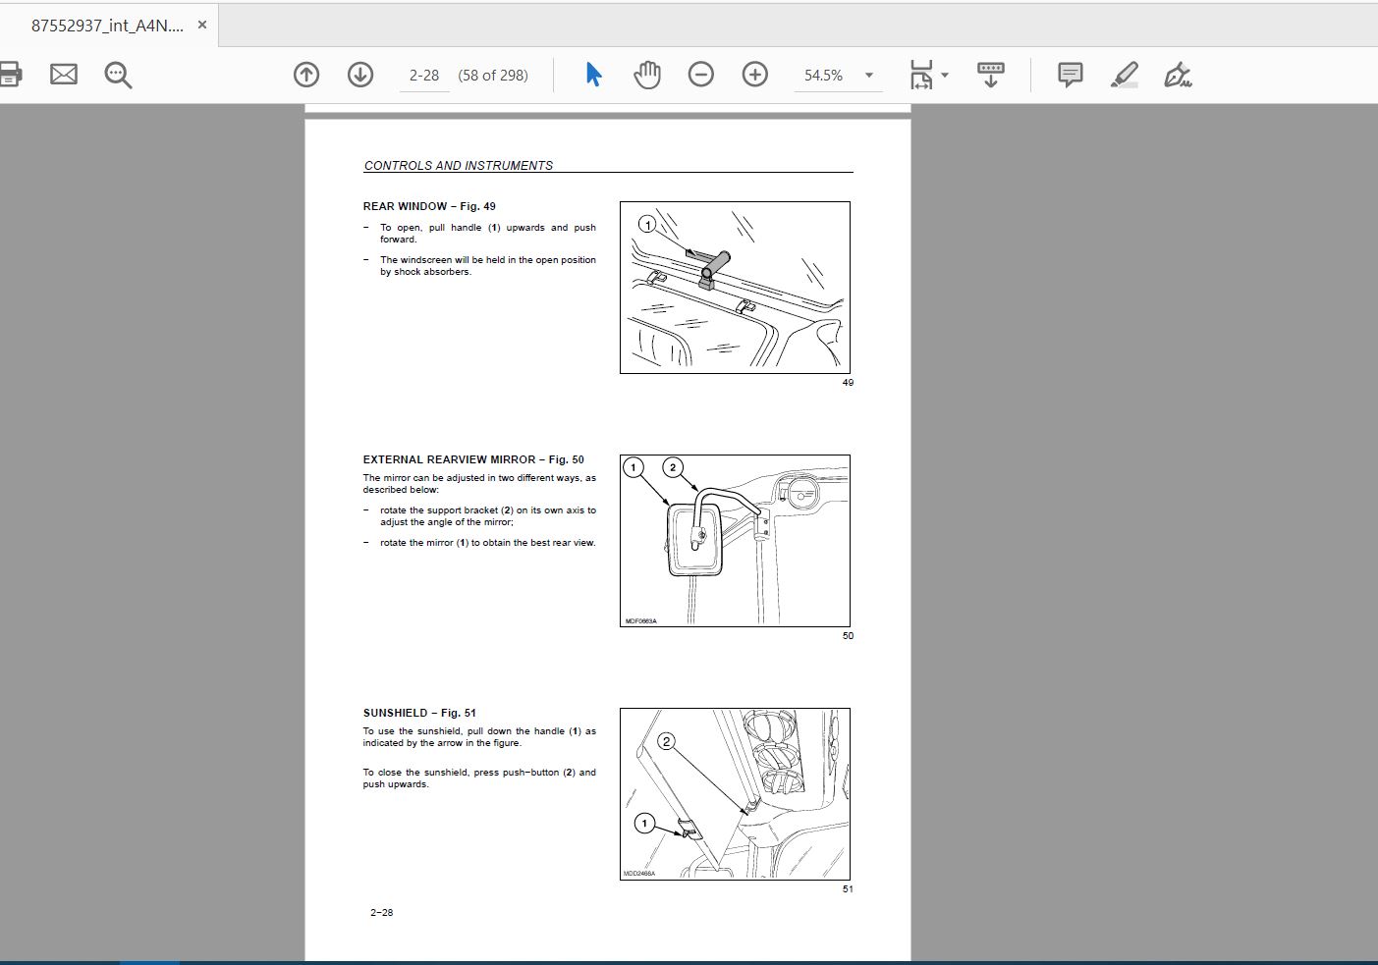
Task: Close the 87552937_int_A4N tab
Action: tap(202, 25)
